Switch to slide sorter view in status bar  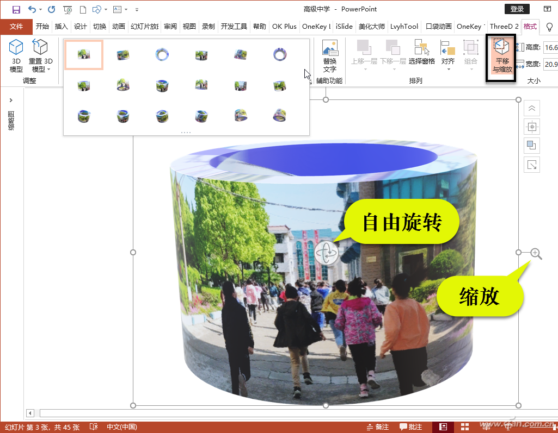(465, 427)
